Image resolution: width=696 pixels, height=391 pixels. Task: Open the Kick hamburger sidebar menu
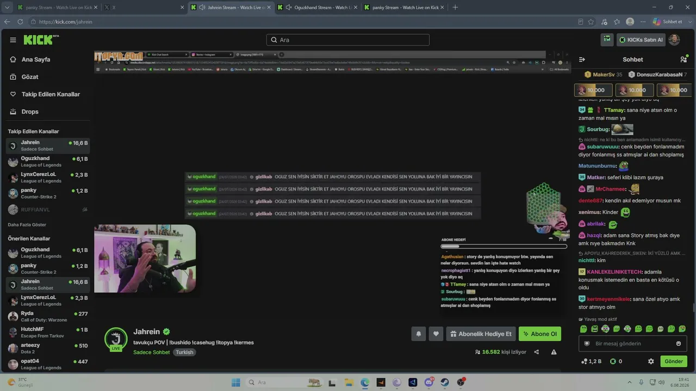coord(13,40)
